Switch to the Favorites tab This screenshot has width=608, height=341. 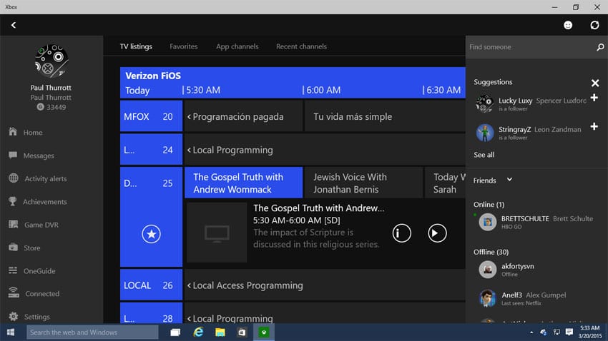click(x=184, y=47)
